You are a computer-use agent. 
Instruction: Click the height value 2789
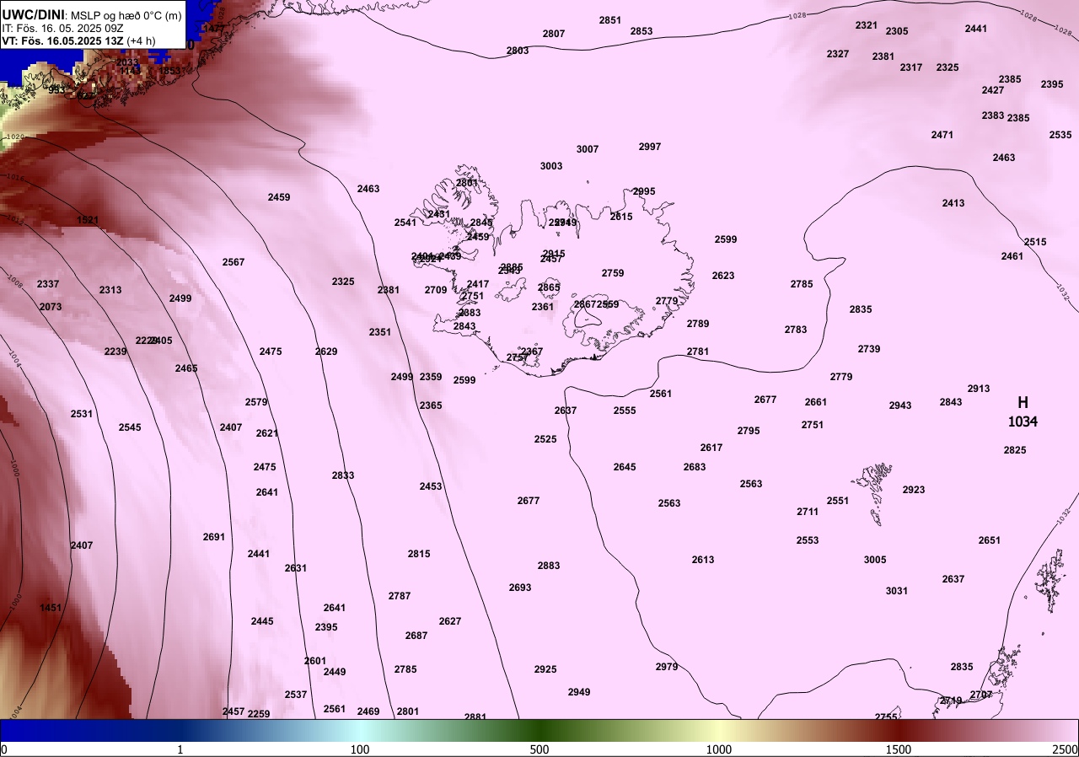[698, 324]
